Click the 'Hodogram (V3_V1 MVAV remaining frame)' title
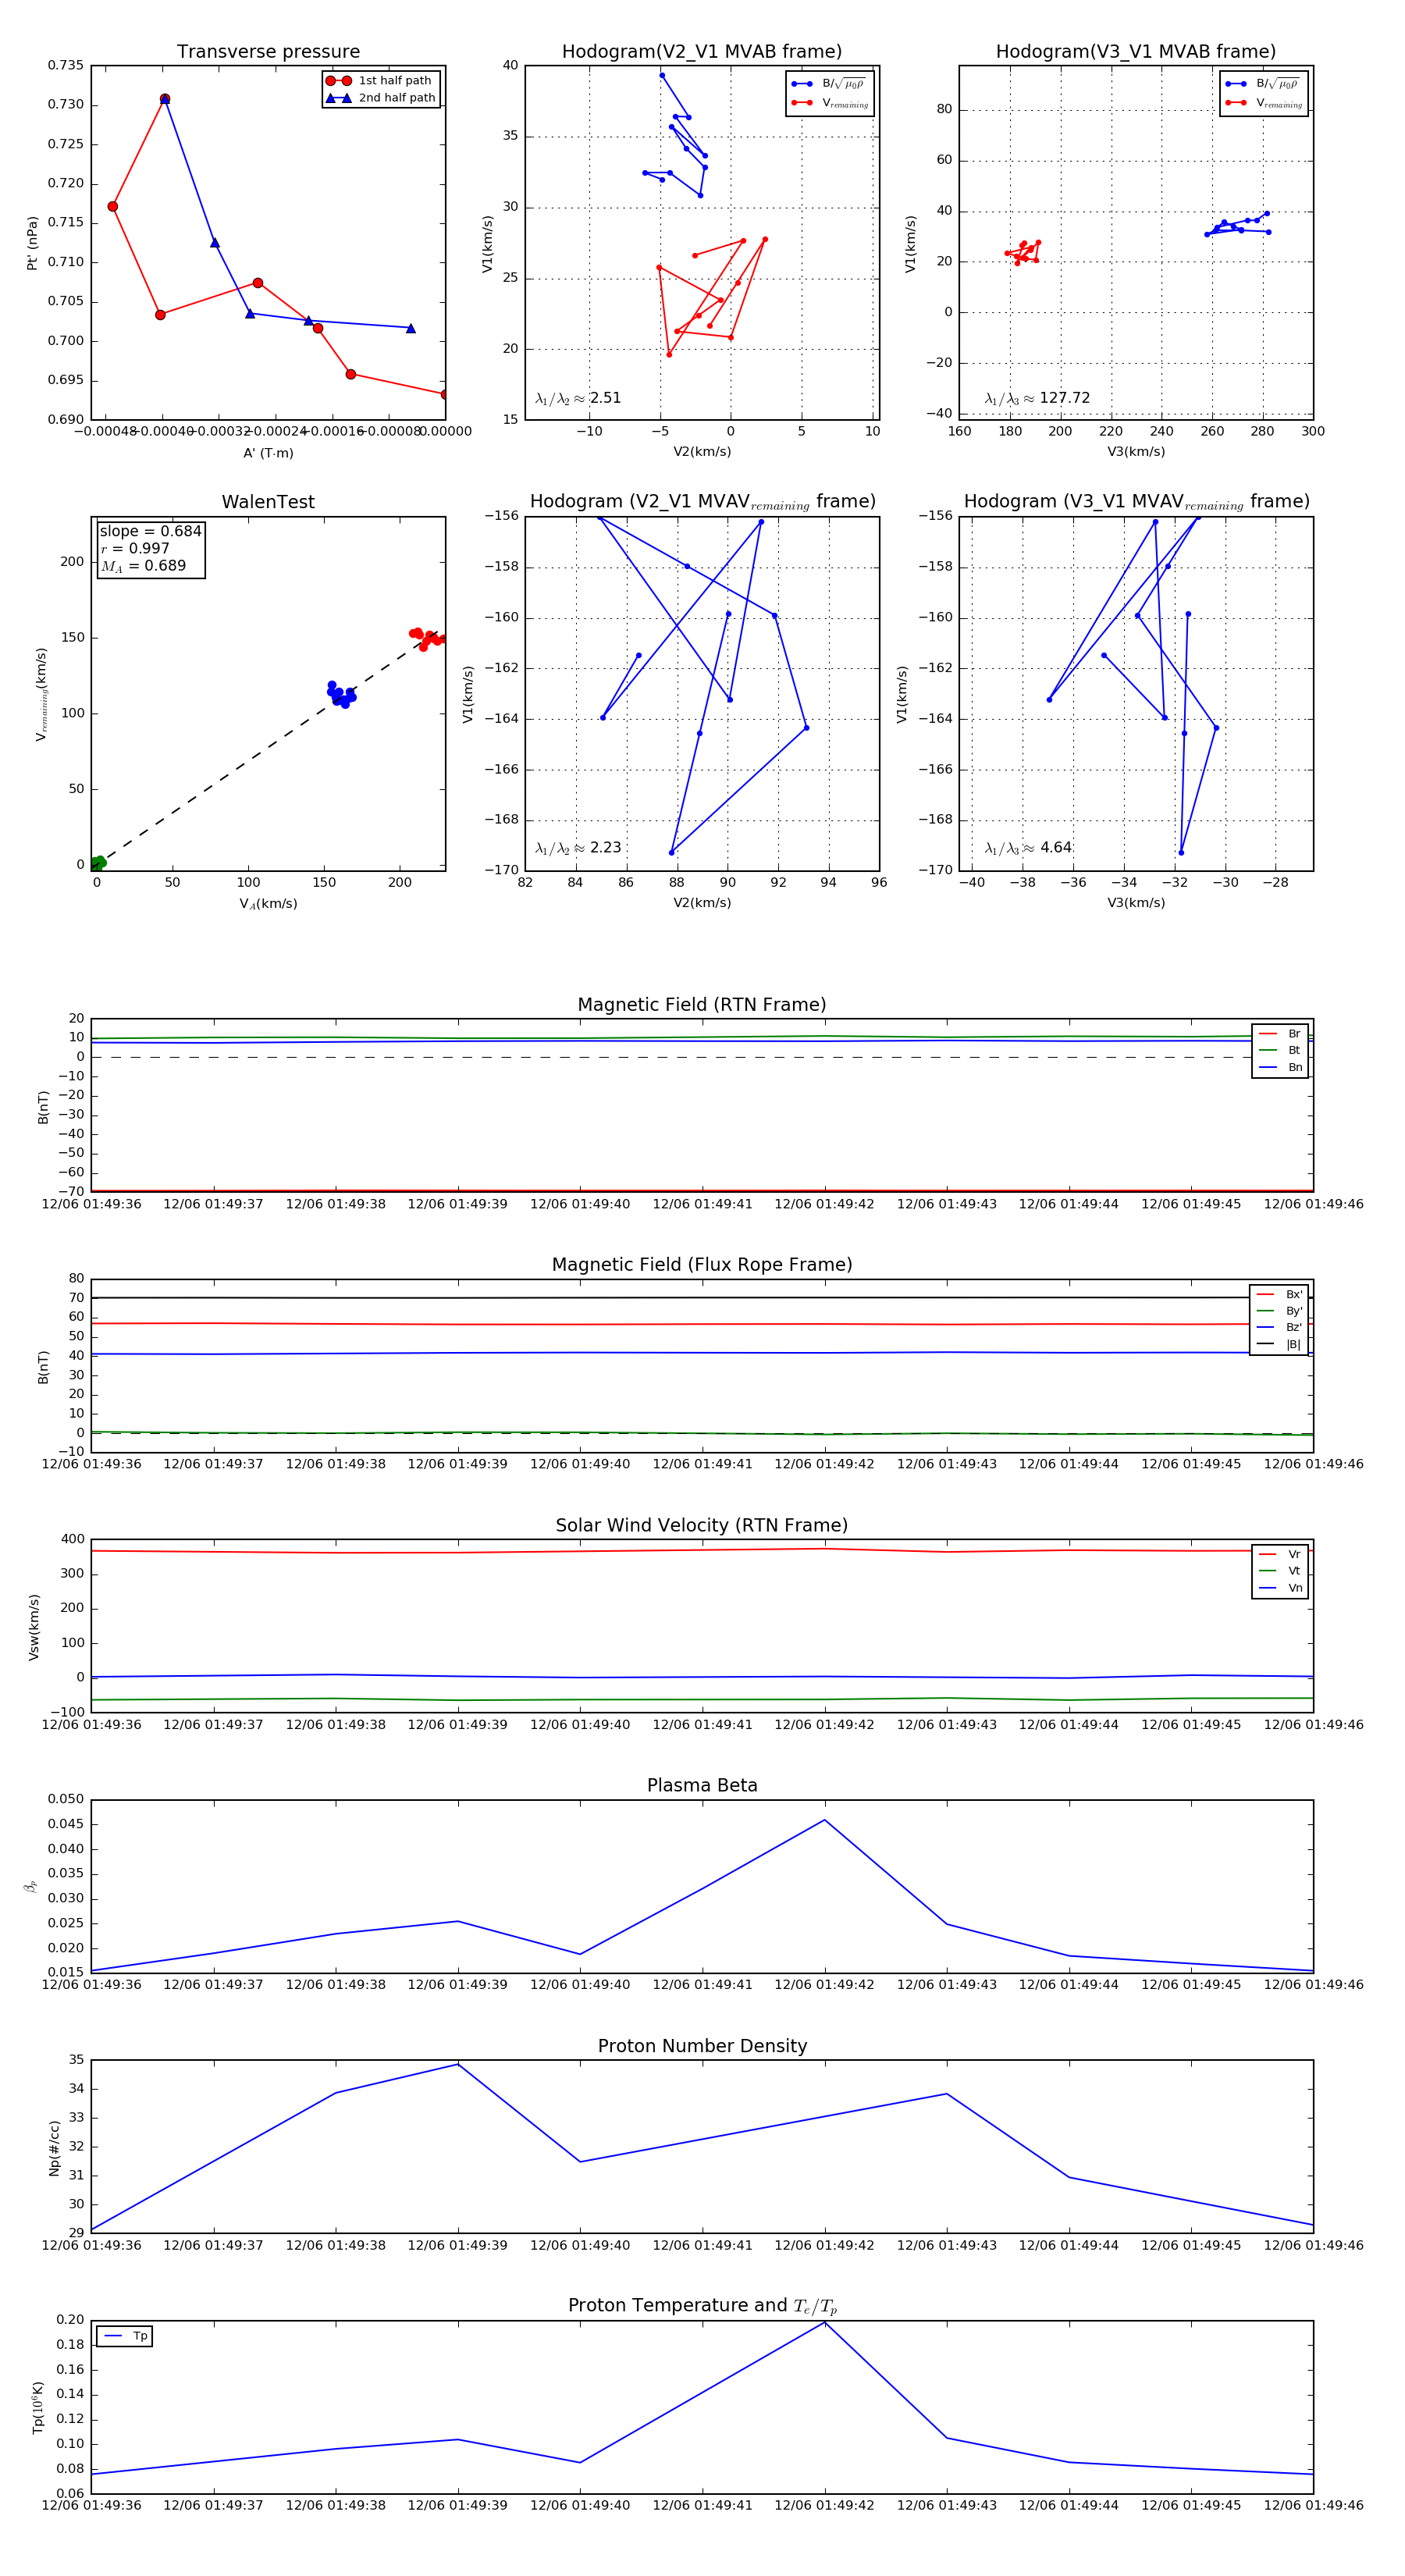Viewport: 1405px width, 2576px height. pyautogui.click(x=1136, y=502)
